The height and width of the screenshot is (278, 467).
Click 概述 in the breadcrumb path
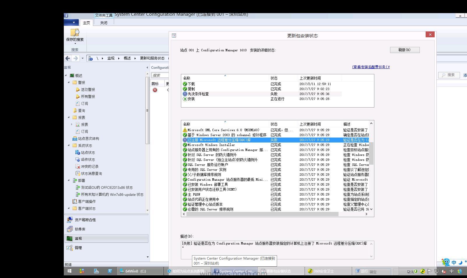pyautogui.click(x=127, y=58)
